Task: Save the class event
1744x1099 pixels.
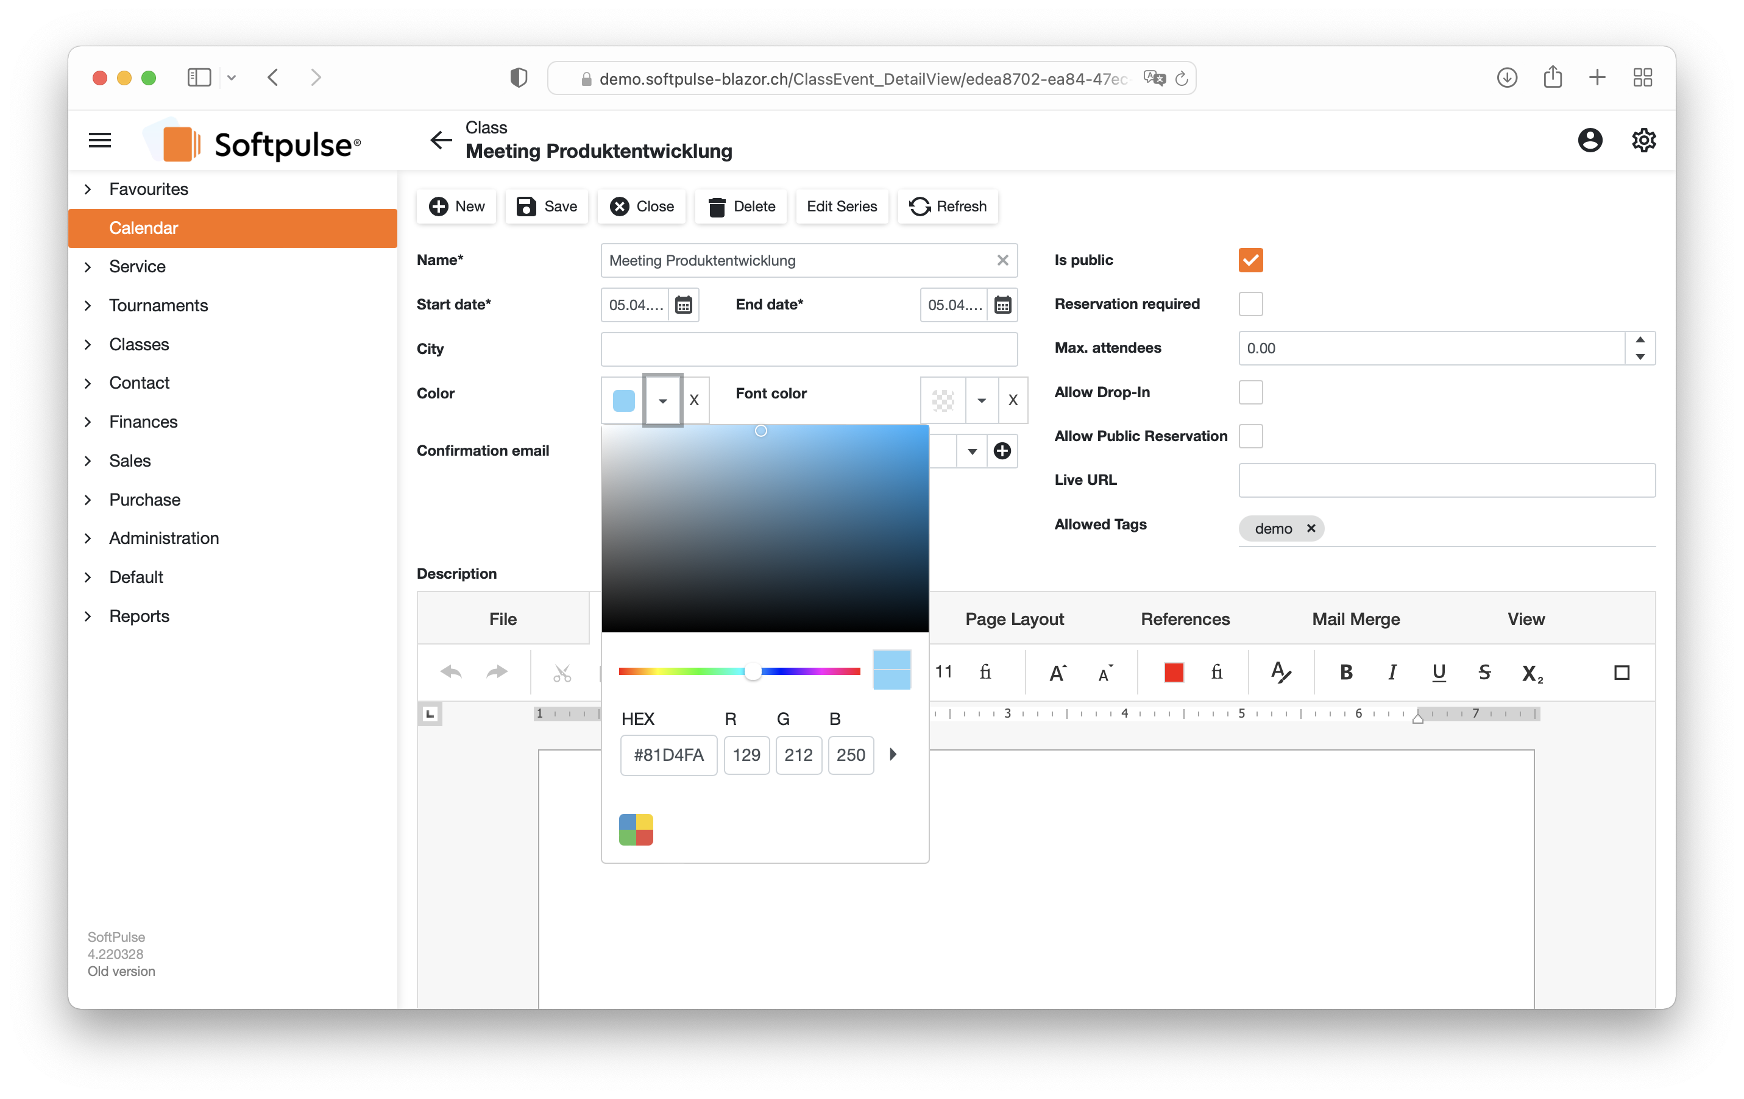Action: (x=546, y=207)
